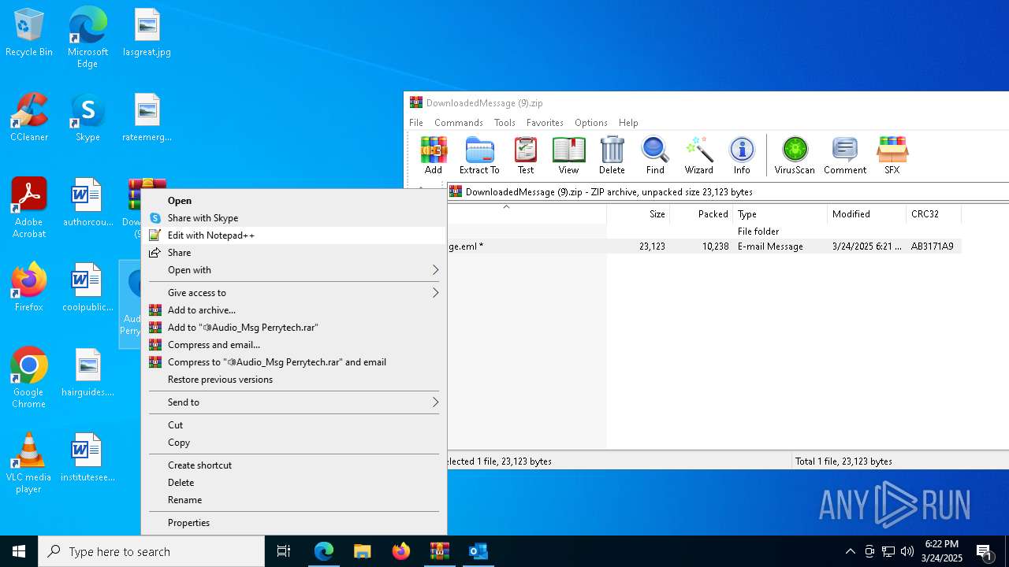Choose Add to Audio_Msg Perrytech.rar
This screenshot has width=1009, height=567.
[294, 328]
